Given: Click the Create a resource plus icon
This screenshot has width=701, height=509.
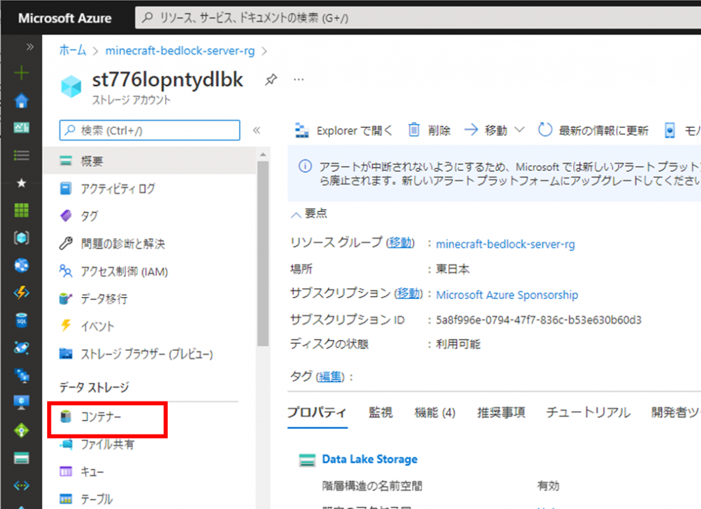Looking at the screenshot, I should coord(21,73).
